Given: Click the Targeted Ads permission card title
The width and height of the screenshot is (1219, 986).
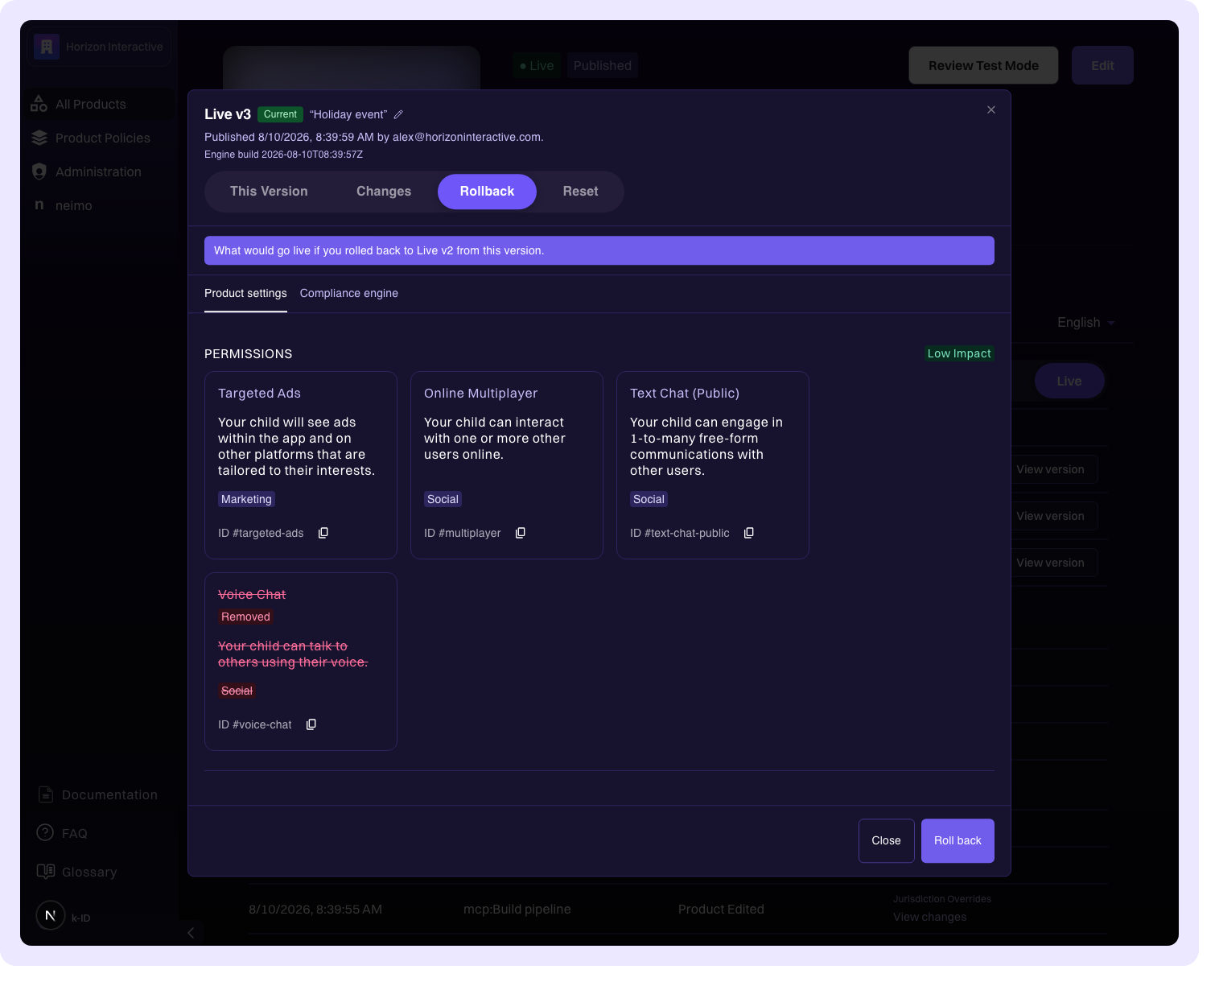Looking at the screenshot, I should (259, 394).
